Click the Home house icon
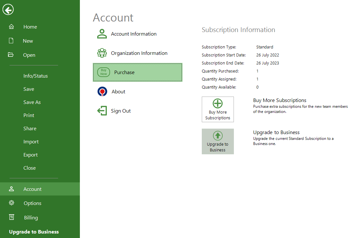Viewport: 350px width, 238px height. (x=11, y=27)
